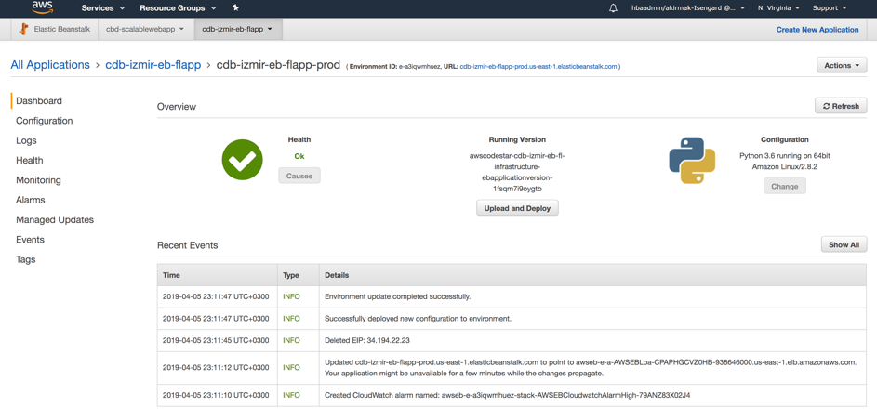Click the 23:11:10 timestamp cell

tap(216, 395)
